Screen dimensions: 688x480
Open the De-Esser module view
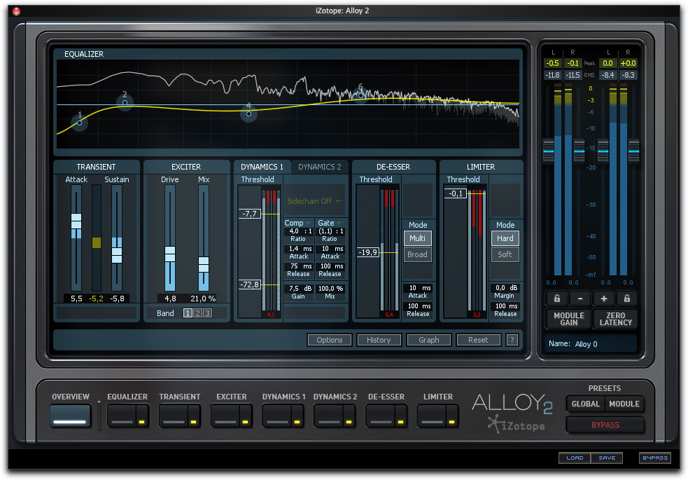click(x=381, y=416)
